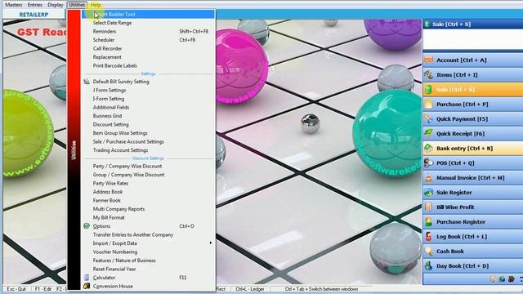Click the Default Bill Sundry Setting icon

click(x=87, y=82)
